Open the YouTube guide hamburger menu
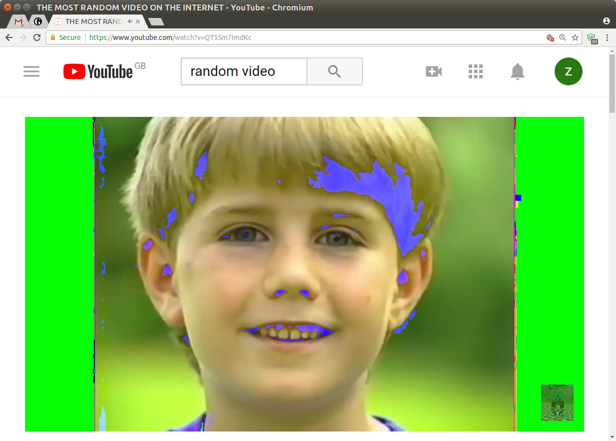616x441 pixels. point(31,71)
